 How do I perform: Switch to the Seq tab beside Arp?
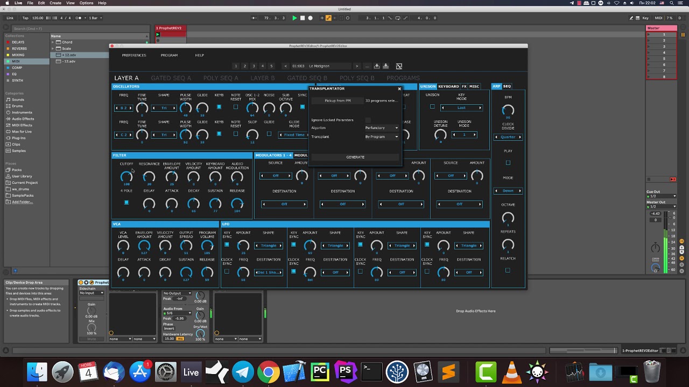(507, 87)
